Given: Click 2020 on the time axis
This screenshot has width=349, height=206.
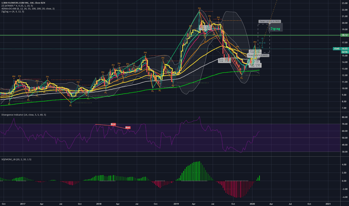Looking at the screenshot, I should (252, 204).
